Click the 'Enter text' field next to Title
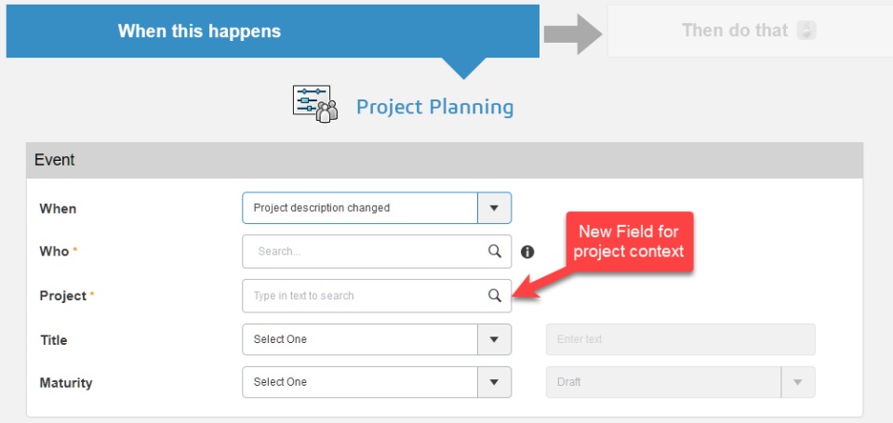Image resolution: width=893 pixels, height=423 pixels. [680, 339]
